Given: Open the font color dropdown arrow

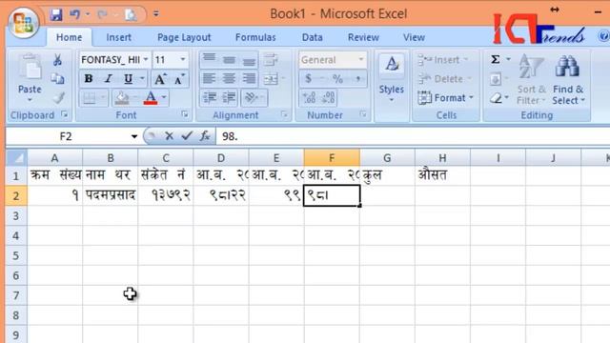Looking at the screenshot, I should pyautogui.click(x=165, y=97).
